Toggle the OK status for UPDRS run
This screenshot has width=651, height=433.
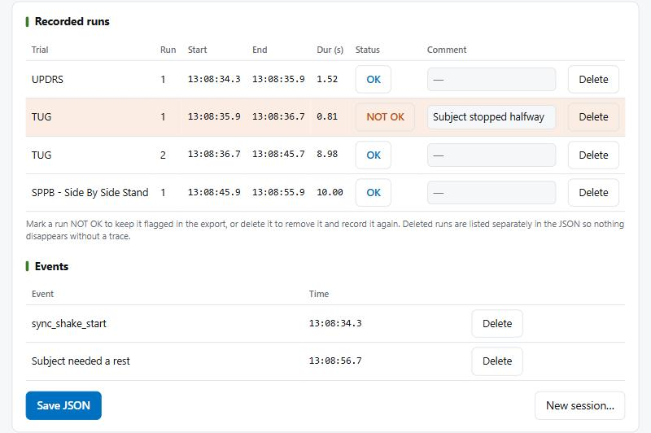pyautogui.click(x=374, y=79)
